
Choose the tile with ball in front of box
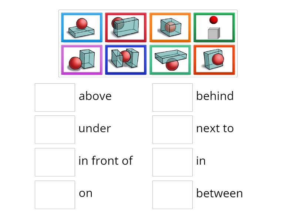click(x=214, y=60)
